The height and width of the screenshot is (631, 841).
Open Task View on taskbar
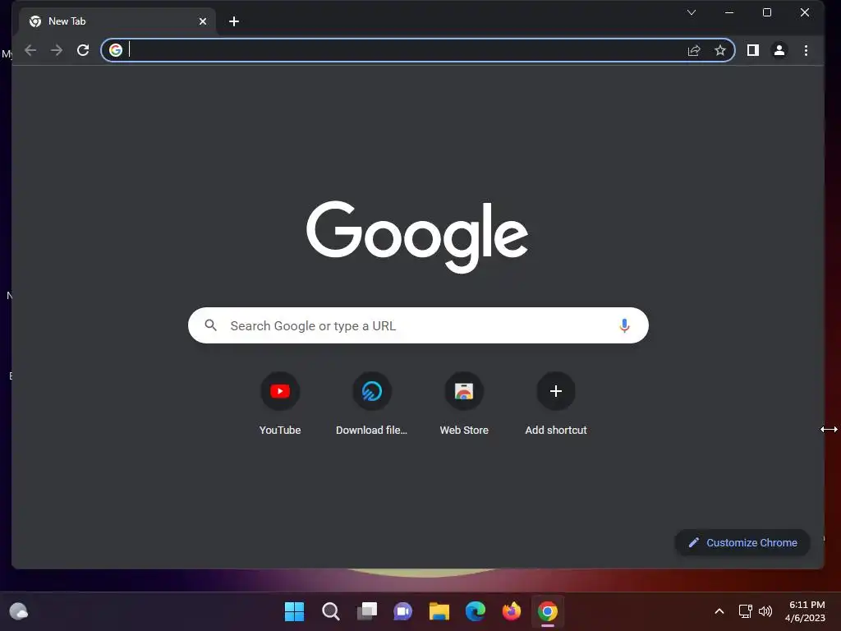pyautogui.click(x=367, y=611)
